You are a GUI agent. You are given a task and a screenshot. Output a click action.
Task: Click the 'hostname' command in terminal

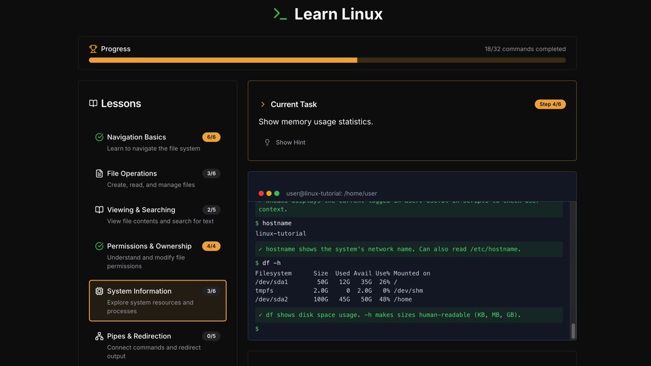coord(277,223)
